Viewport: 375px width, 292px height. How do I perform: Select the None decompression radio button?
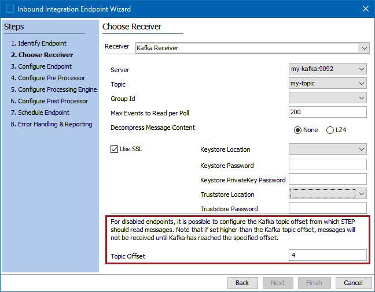click(297, 130)
